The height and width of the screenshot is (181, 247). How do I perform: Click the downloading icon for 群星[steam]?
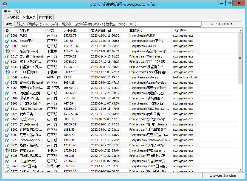tap(7, 150)
